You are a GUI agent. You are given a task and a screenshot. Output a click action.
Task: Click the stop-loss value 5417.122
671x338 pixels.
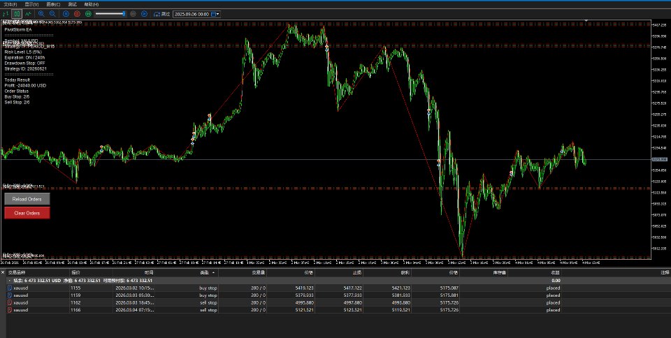(x=352, y=288)
